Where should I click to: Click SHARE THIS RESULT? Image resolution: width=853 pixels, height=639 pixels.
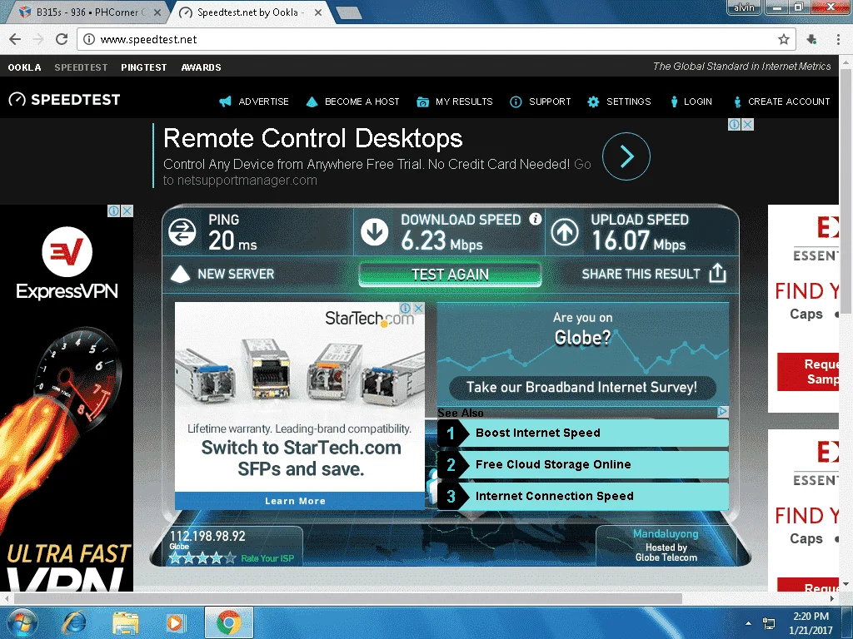pyautogui.click(x=641, y=274)
